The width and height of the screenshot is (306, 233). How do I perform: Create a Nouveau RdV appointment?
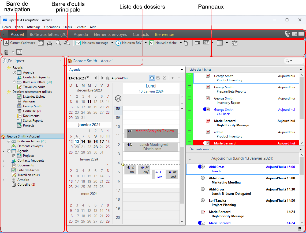[x=129, y=43]
